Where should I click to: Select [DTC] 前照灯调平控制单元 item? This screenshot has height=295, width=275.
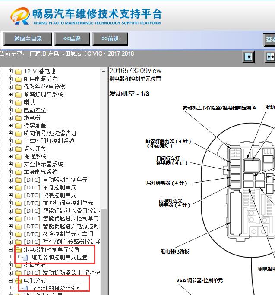[58, 203]
